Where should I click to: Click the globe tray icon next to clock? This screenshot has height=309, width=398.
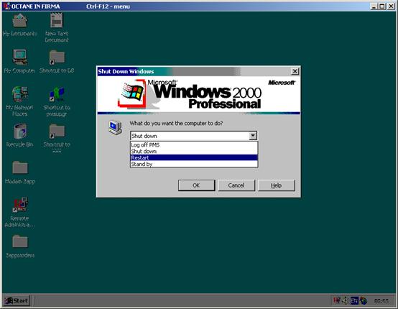364,301
